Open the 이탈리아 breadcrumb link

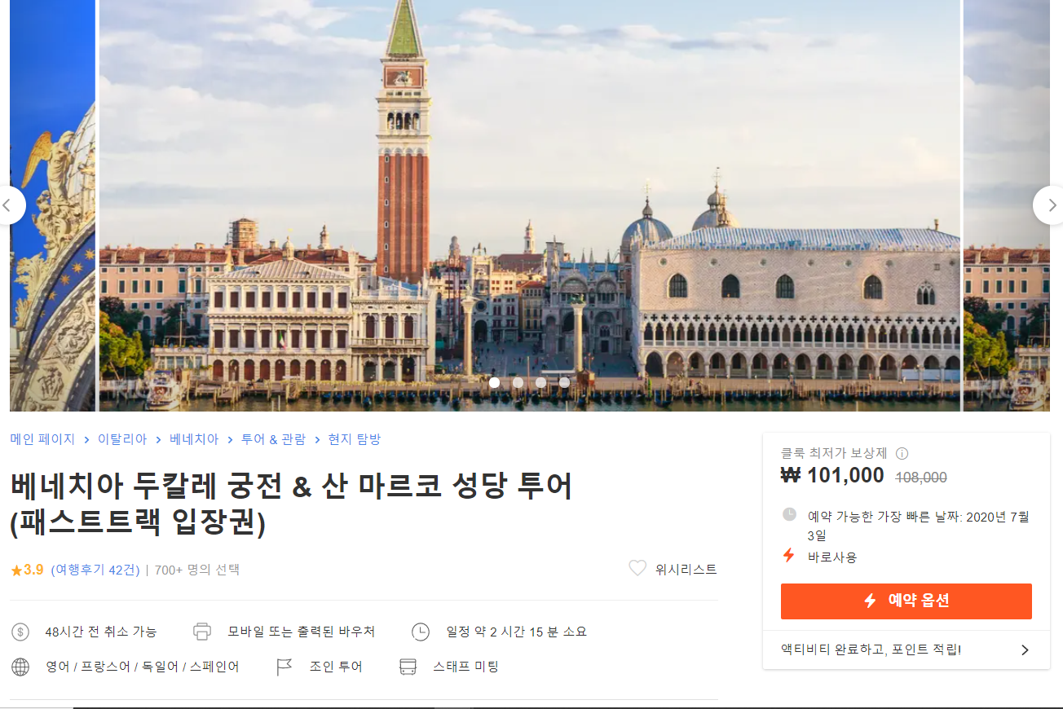[x=122, y=439]
